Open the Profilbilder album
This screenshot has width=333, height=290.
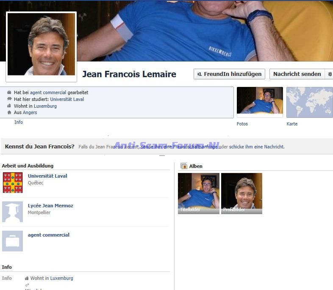(241, 193)
